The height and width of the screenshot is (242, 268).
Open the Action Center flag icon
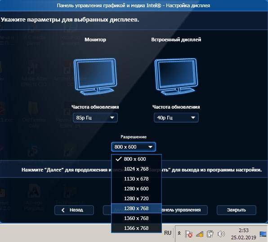point(189,234)
